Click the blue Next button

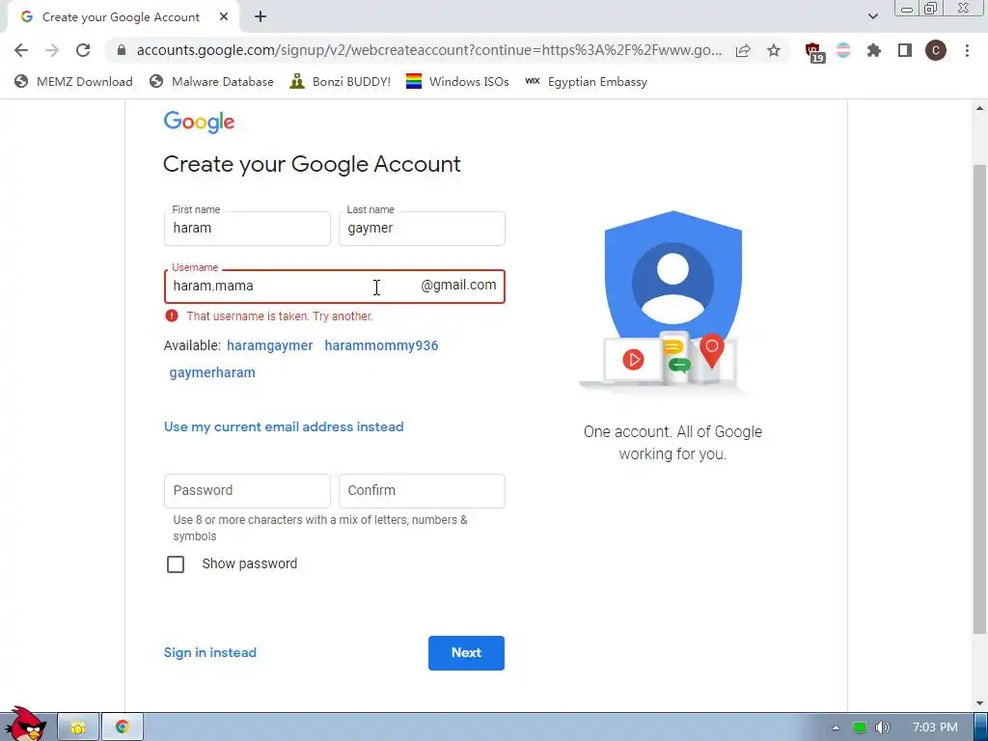tap(466, 653)
